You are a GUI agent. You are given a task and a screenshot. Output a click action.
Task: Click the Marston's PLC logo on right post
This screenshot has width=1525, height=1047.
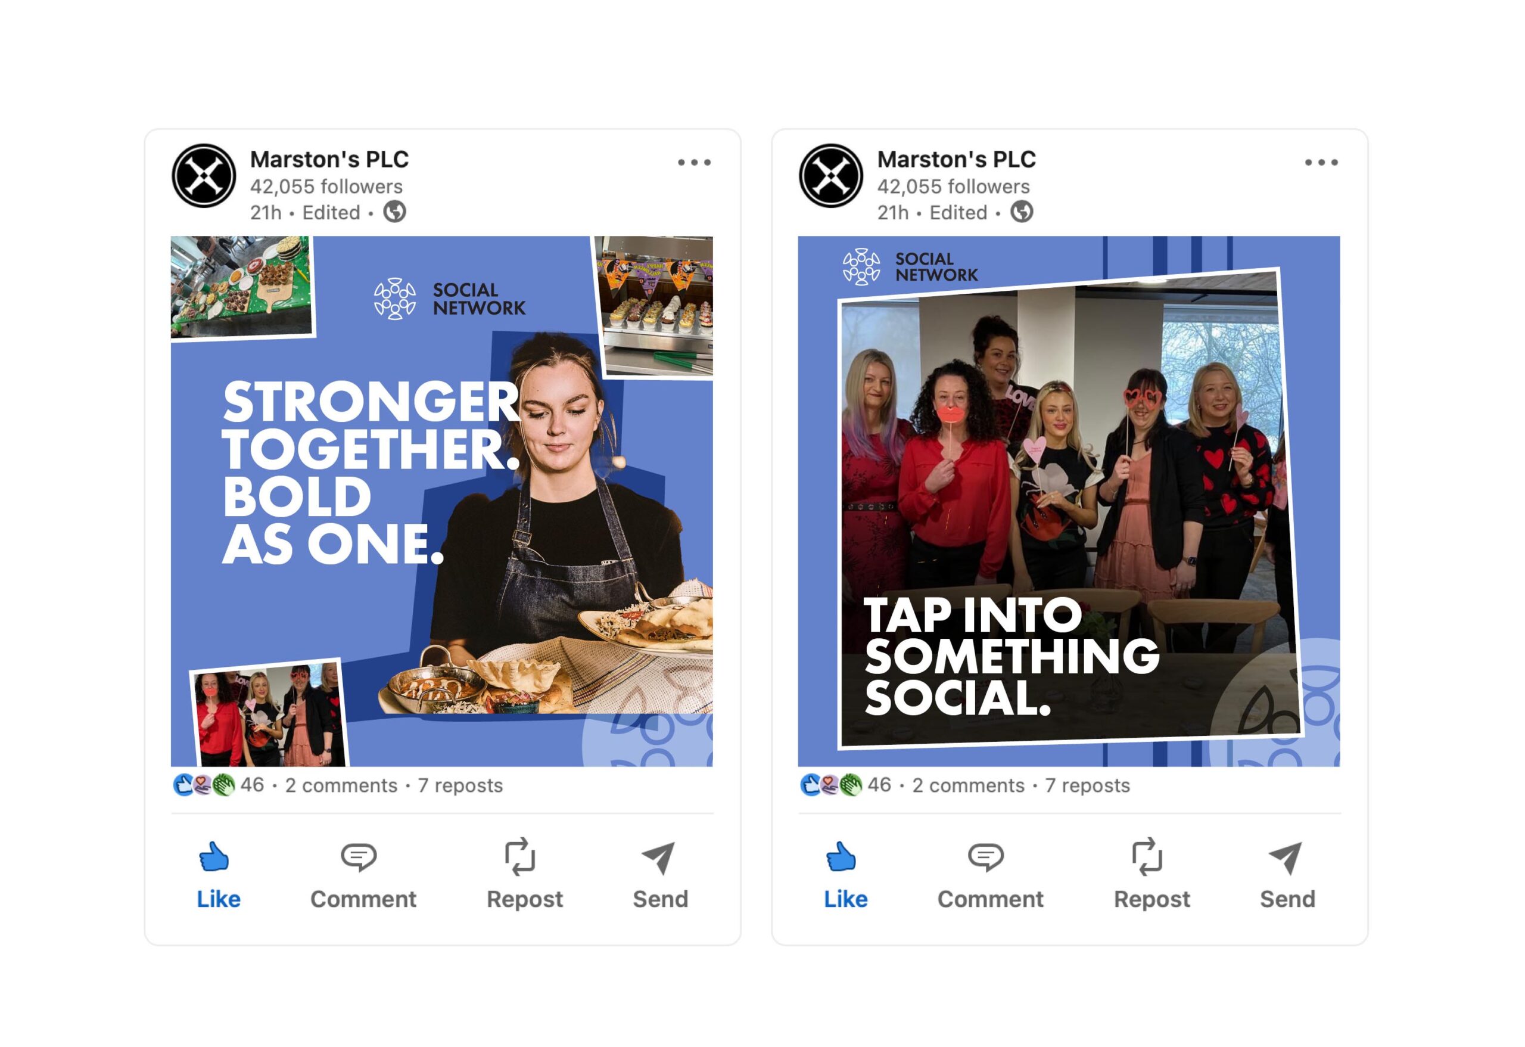(x=831, y=176)
